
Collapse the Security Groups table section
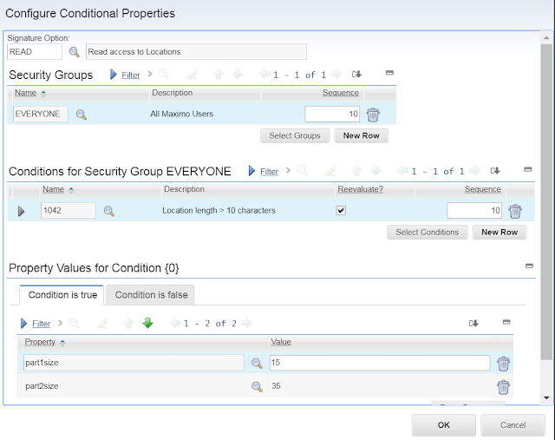point(389,73)
